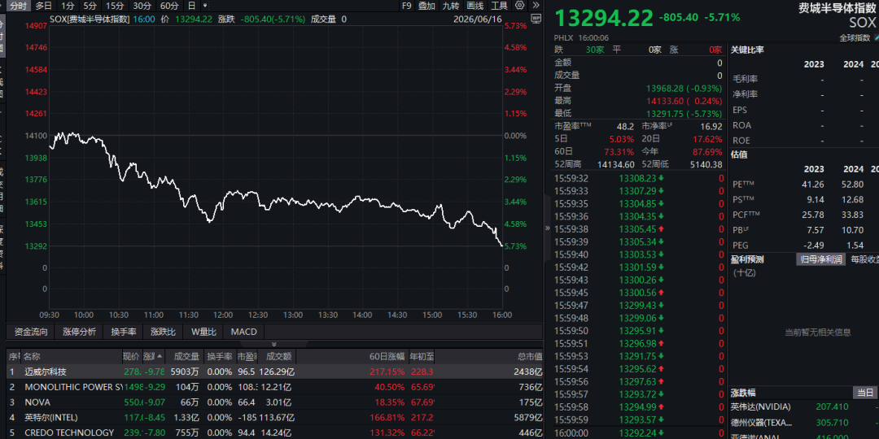This screenshot has width=879, height=439.
Task: Switch forecast to 每股收益 tab
Action: click(864, 259)
